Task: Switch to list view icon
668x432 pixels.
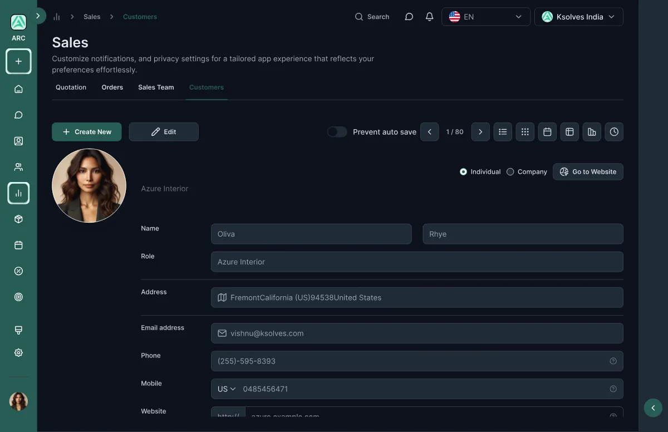Action: click(x=503, y=132)
